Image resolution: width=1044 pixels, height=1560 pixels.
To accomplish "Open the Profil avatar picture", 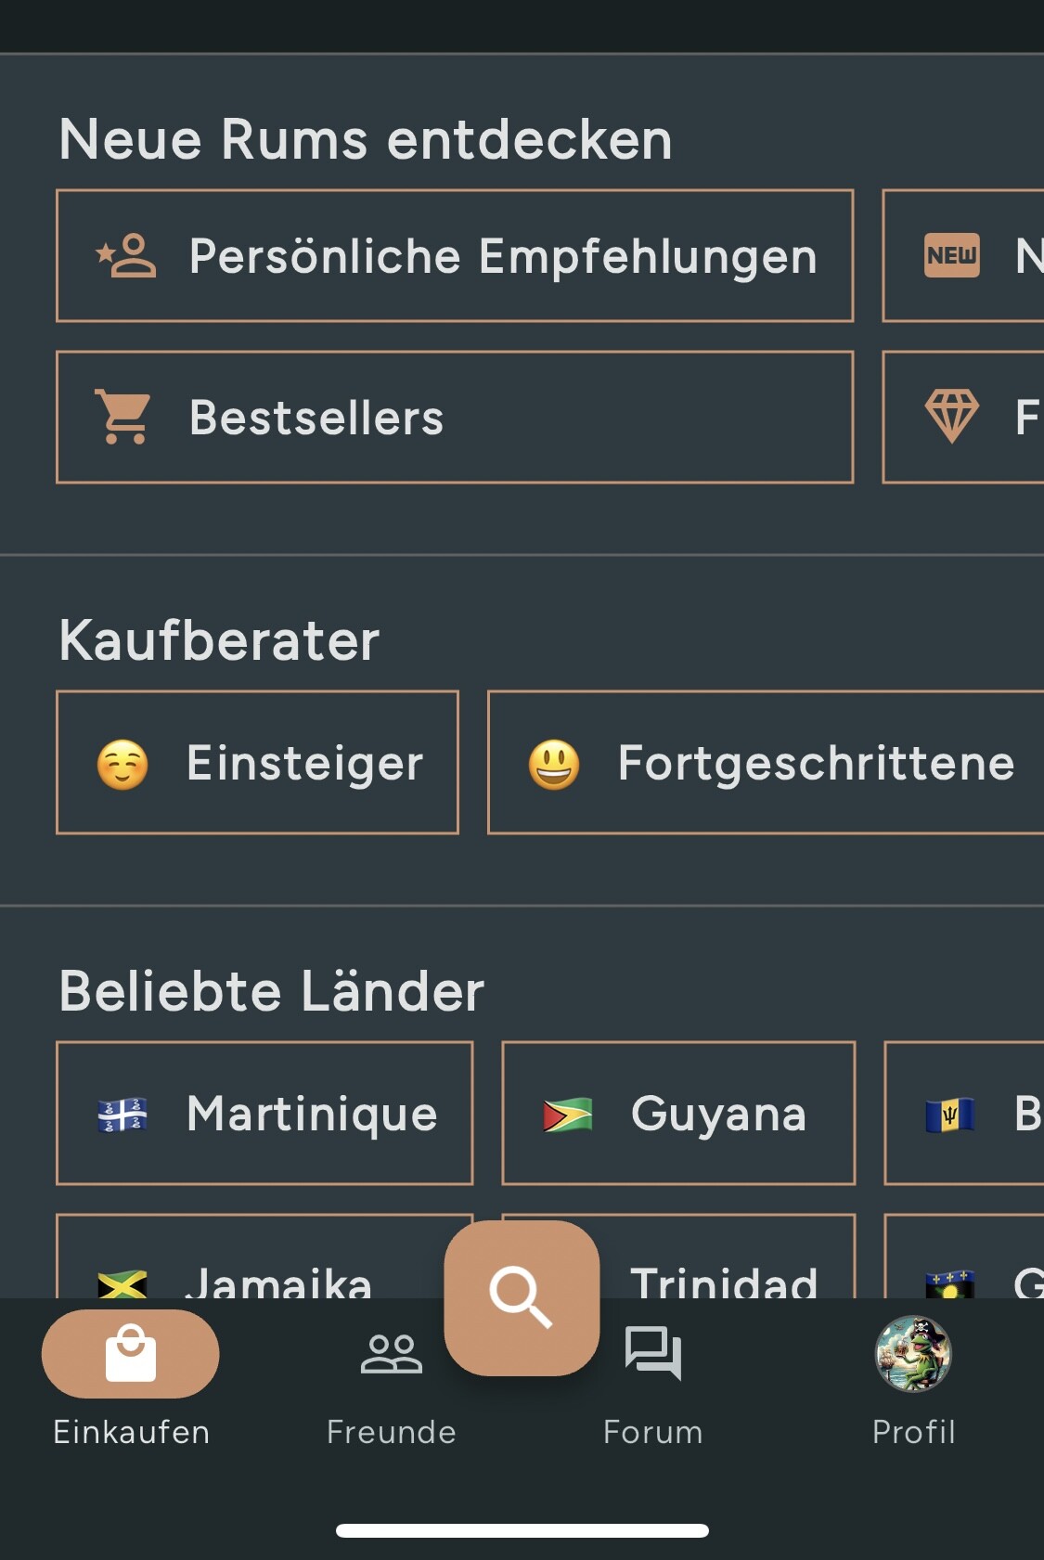I will [913, 1354].
